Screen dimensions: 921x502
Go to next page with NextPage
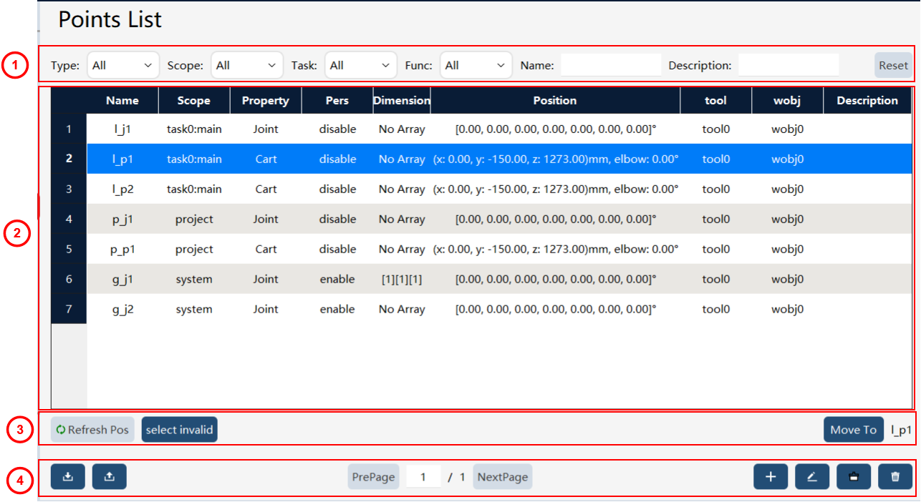click(x=503, y=477)
